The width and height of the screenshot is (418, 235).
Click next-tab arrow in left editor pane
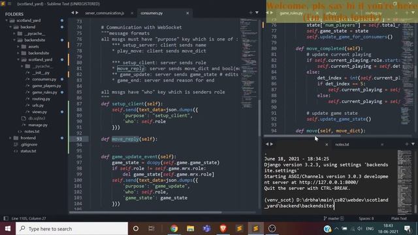tap(77, 13)
